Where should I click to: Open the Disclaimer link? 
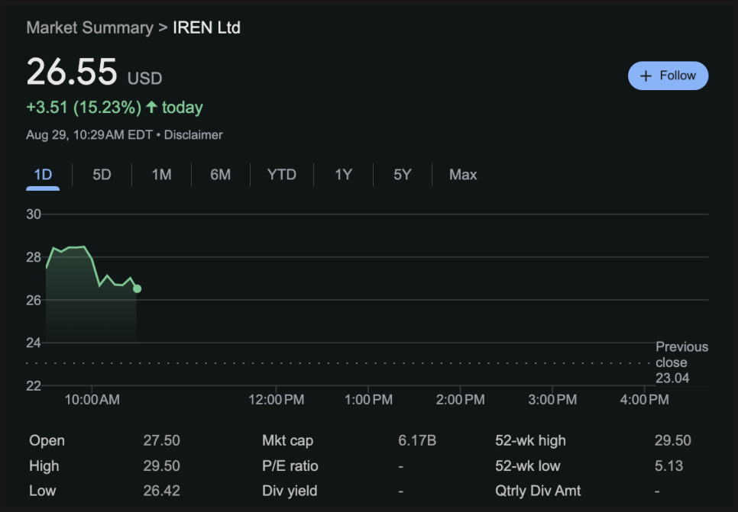[x=193, y=135]
